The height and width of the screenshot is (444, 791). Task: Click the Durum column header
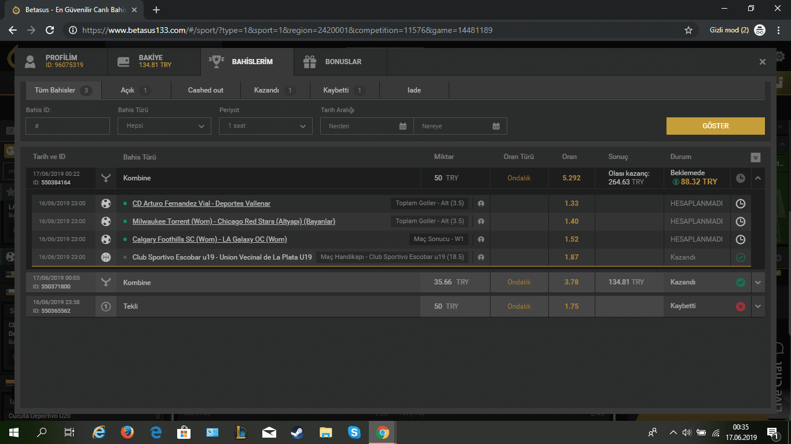click(x=681, y=157)
